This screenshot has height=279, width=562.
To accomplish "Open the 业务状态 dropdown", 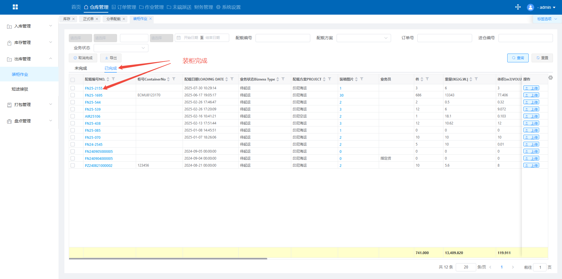I will 121,48.
